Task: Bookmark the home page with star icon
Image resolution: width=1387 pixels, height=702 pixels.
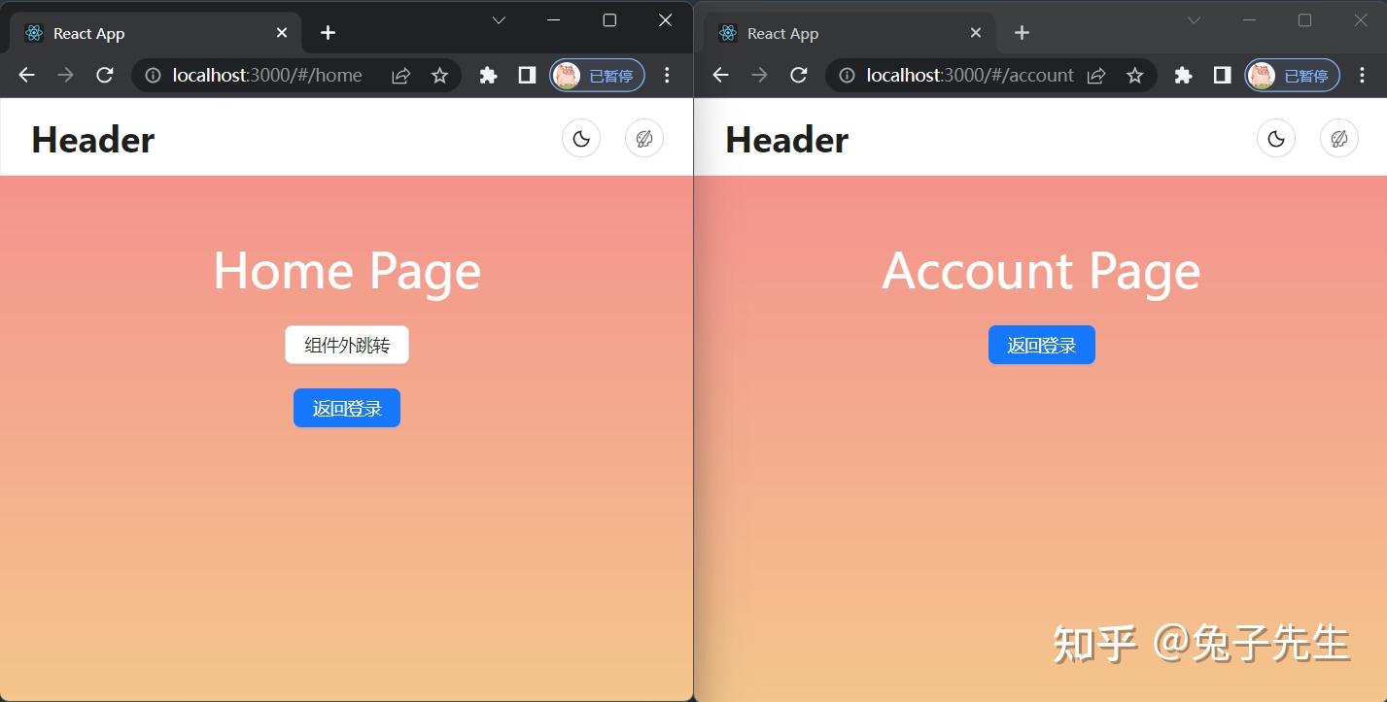Action: 439,75
